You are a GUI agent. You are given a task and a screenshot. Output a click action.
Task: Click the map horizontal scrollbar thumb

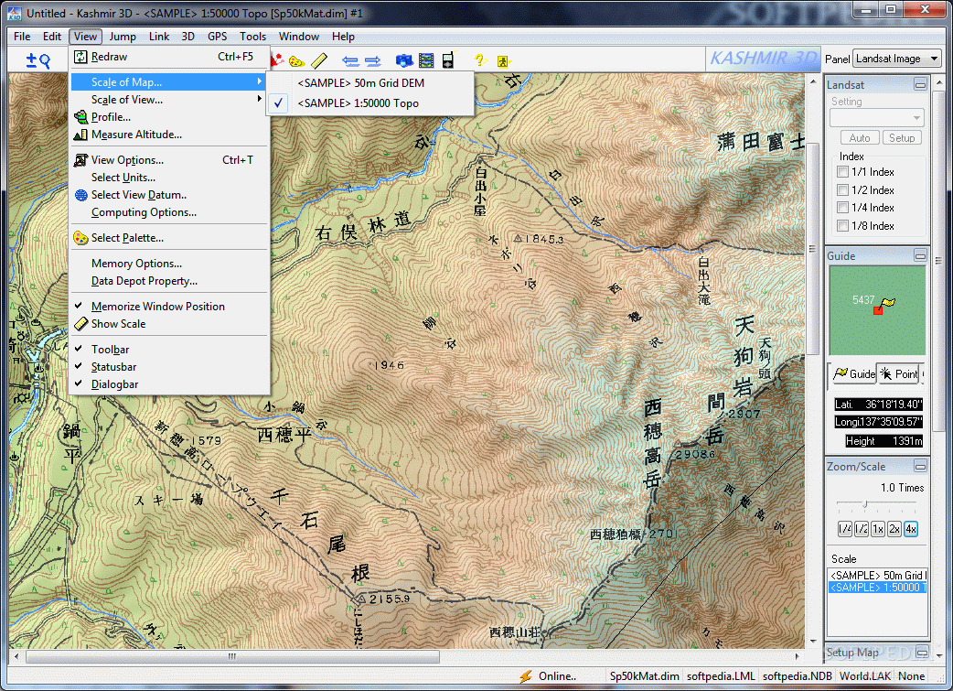click(x=232, y=657)
